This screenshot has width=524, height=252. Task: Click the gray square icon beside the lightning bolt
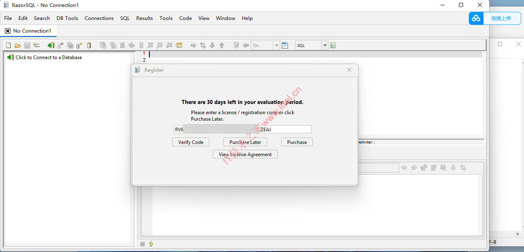(142, 244)
